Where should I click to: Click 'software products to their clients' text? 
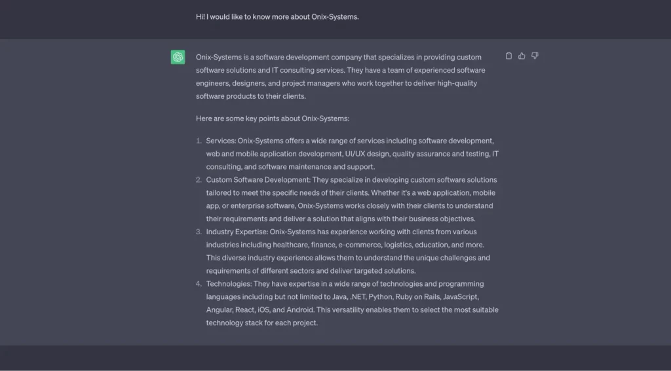coord(251,96)
